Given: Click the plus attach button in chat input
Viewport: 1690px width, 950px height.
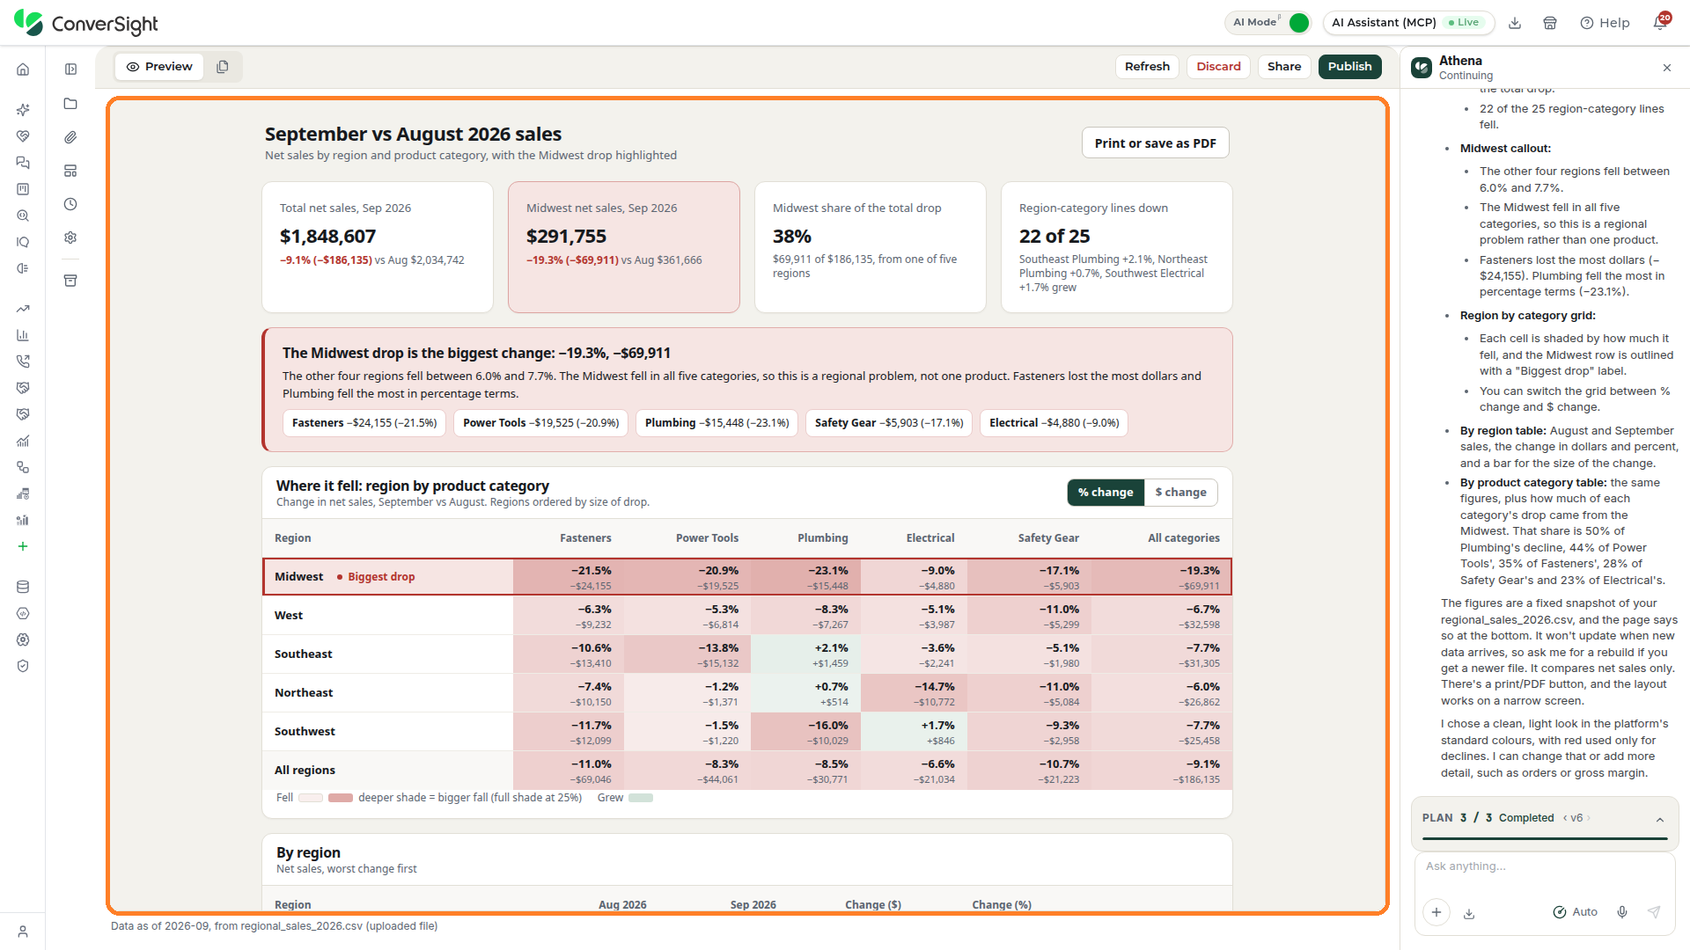Looking at the screenshot, I should pos(1436,912).
